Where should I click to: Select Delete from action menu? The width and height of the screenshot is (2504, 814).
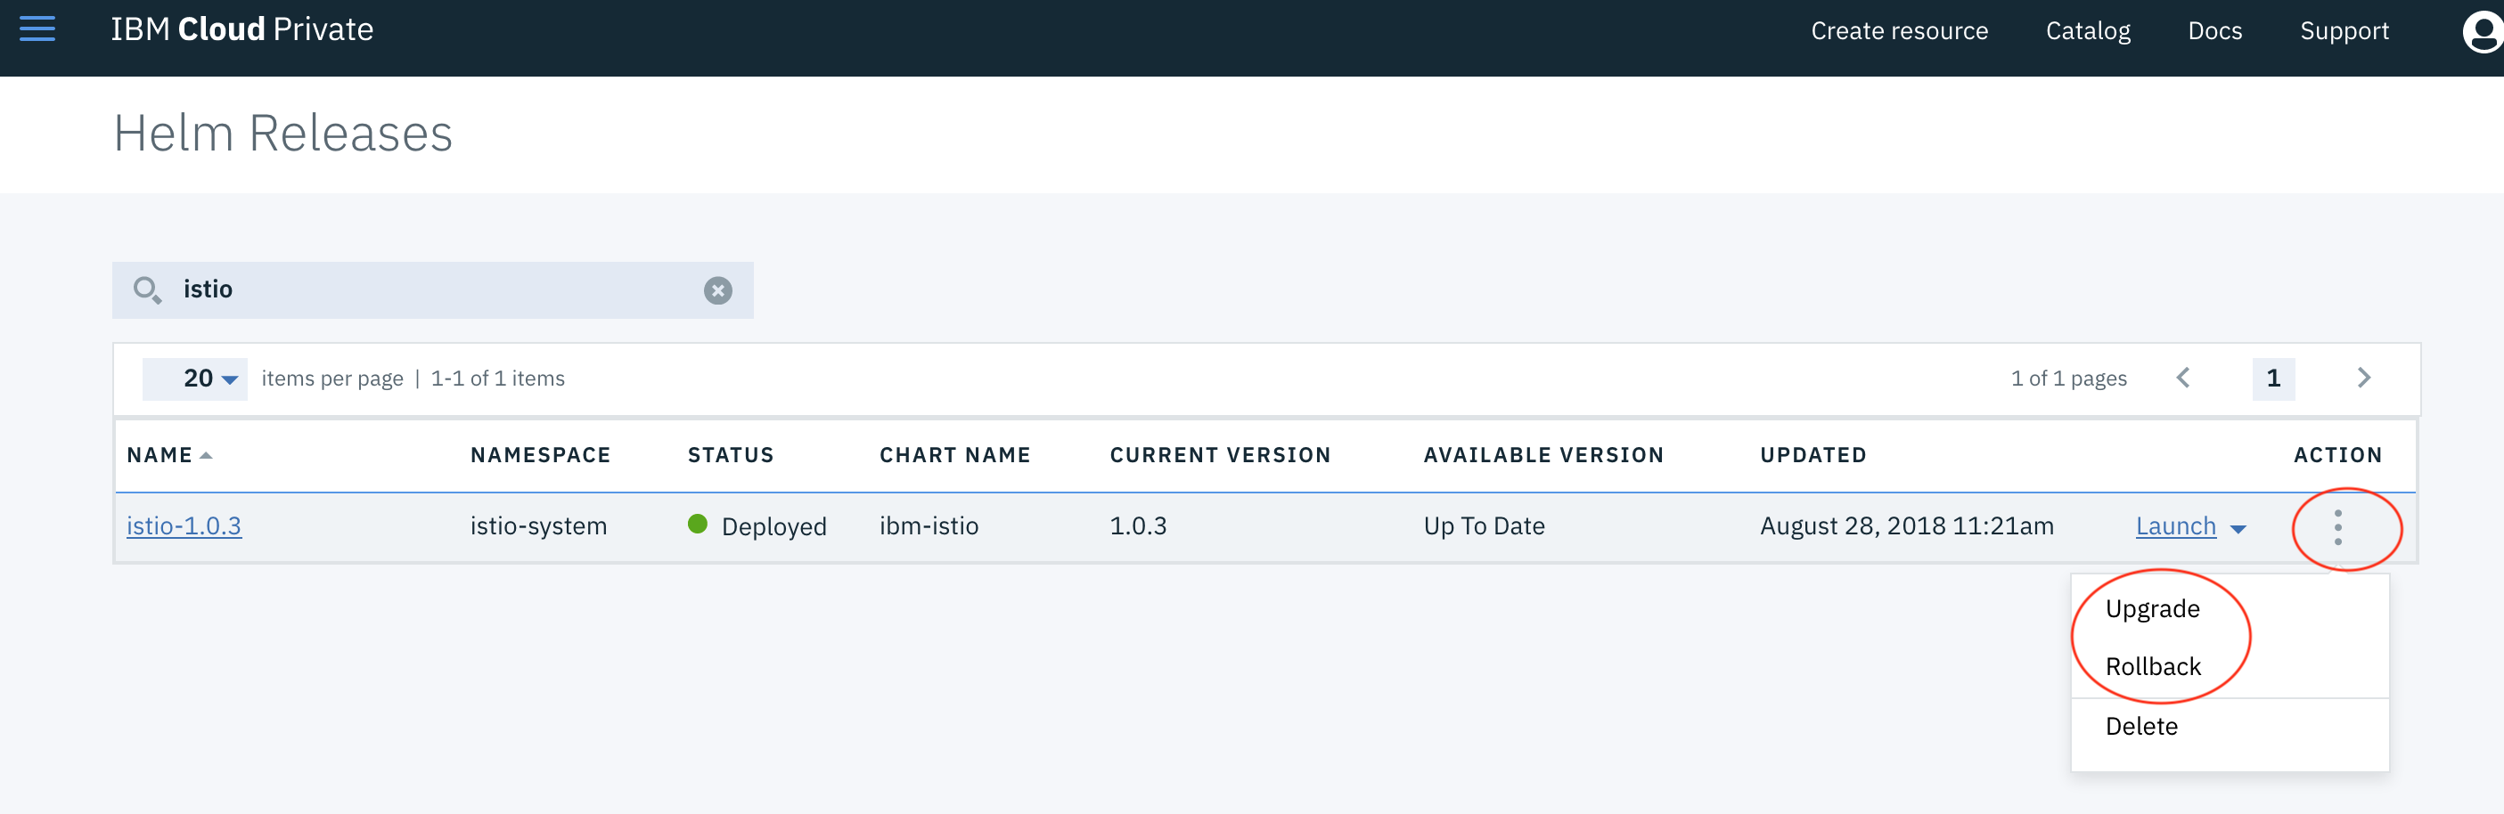pos(2140,727)
